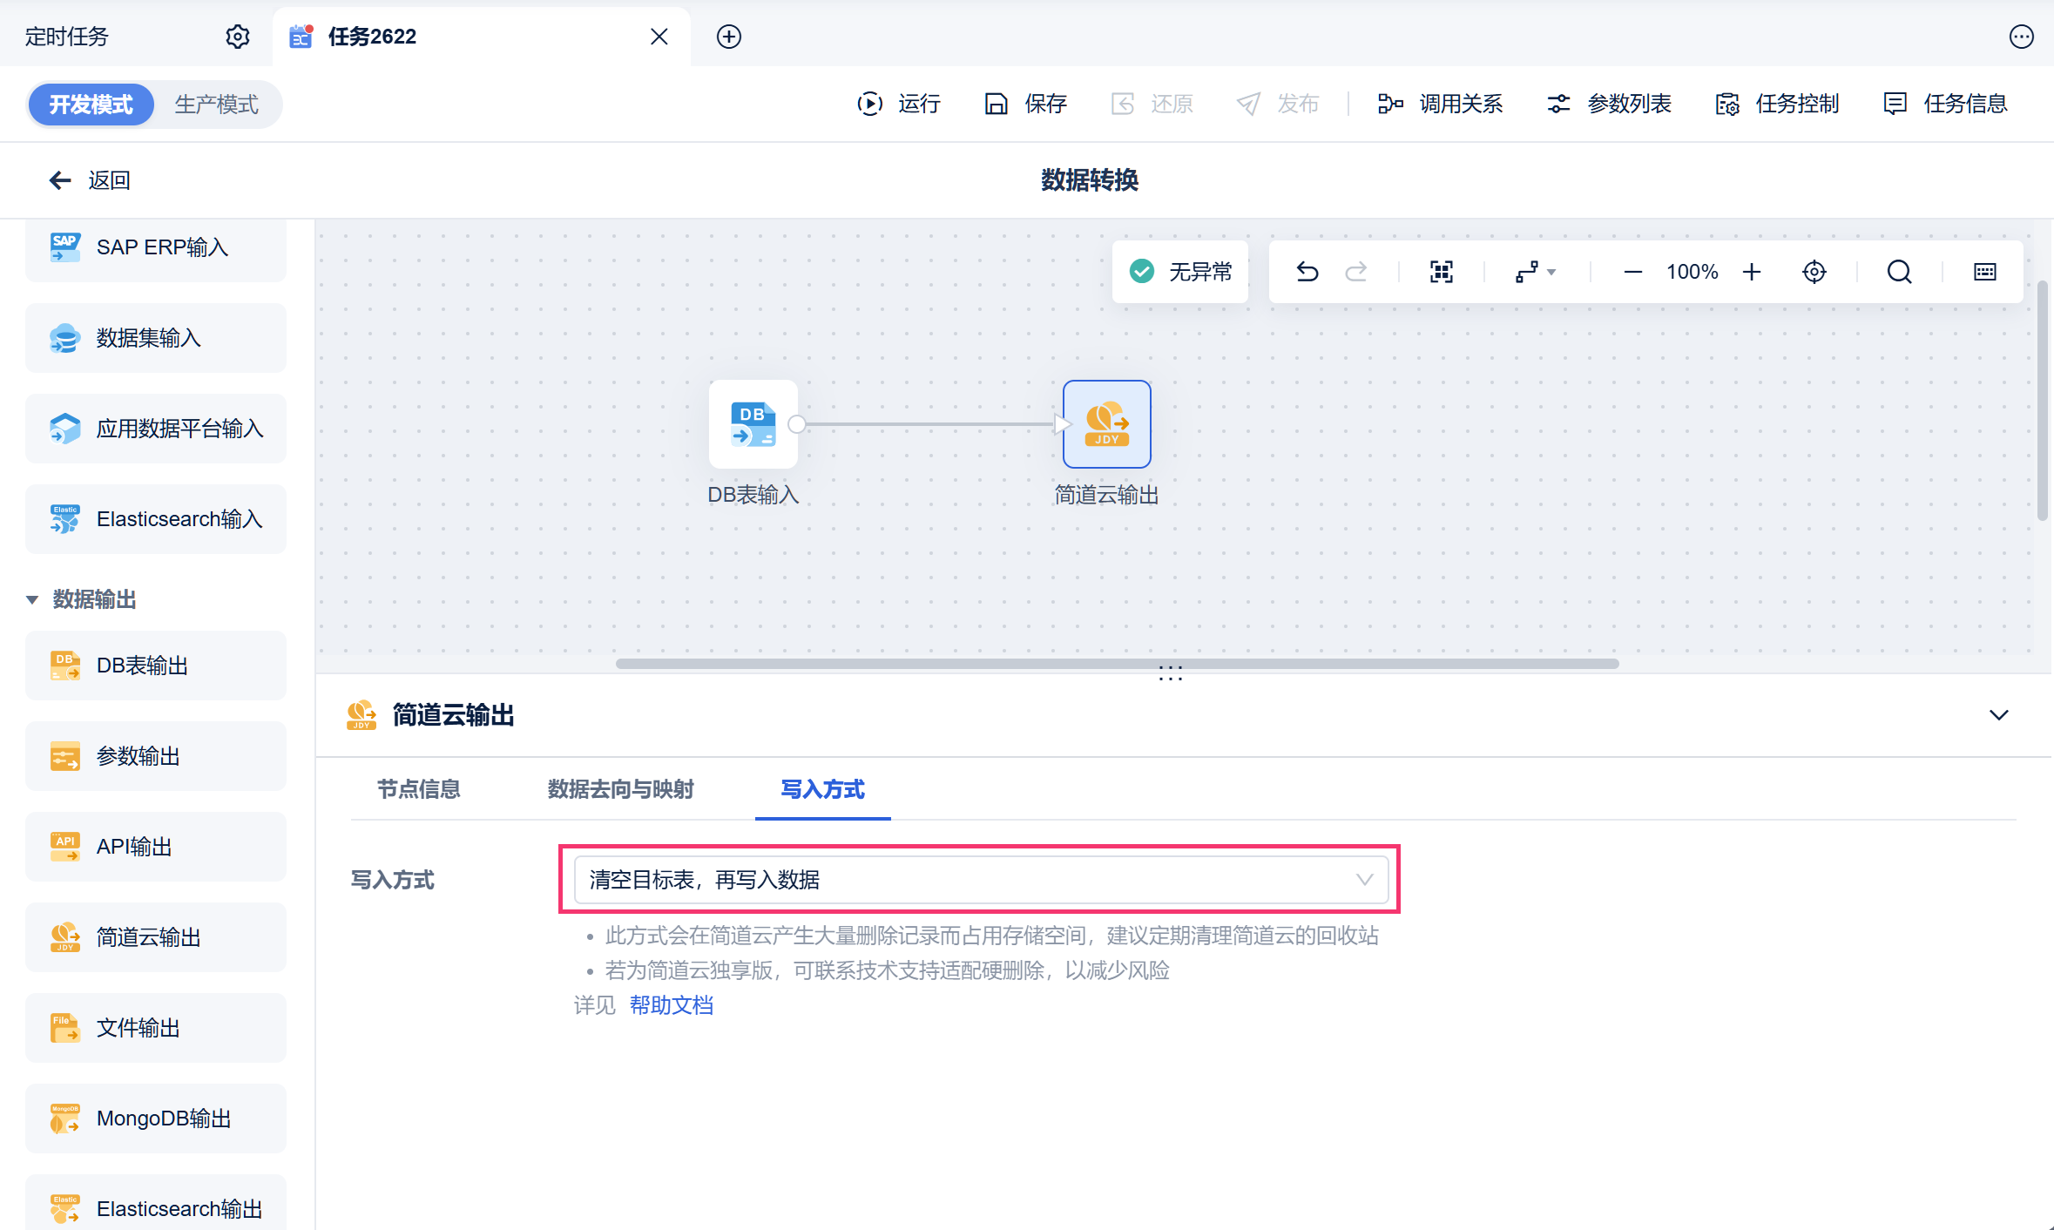Switch to 节点信息 tab

click(x=418, y=789)
